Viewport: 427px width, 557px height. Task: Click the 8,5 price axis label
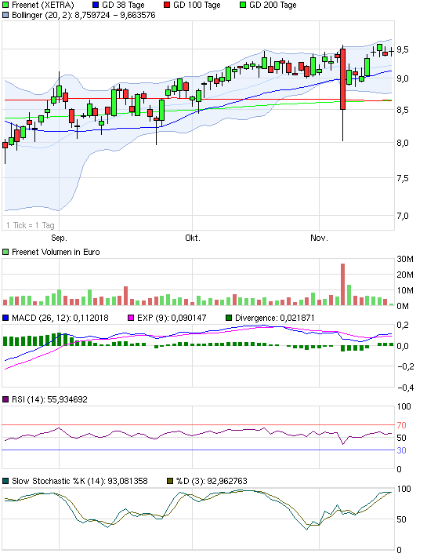(x=403, y=110)
